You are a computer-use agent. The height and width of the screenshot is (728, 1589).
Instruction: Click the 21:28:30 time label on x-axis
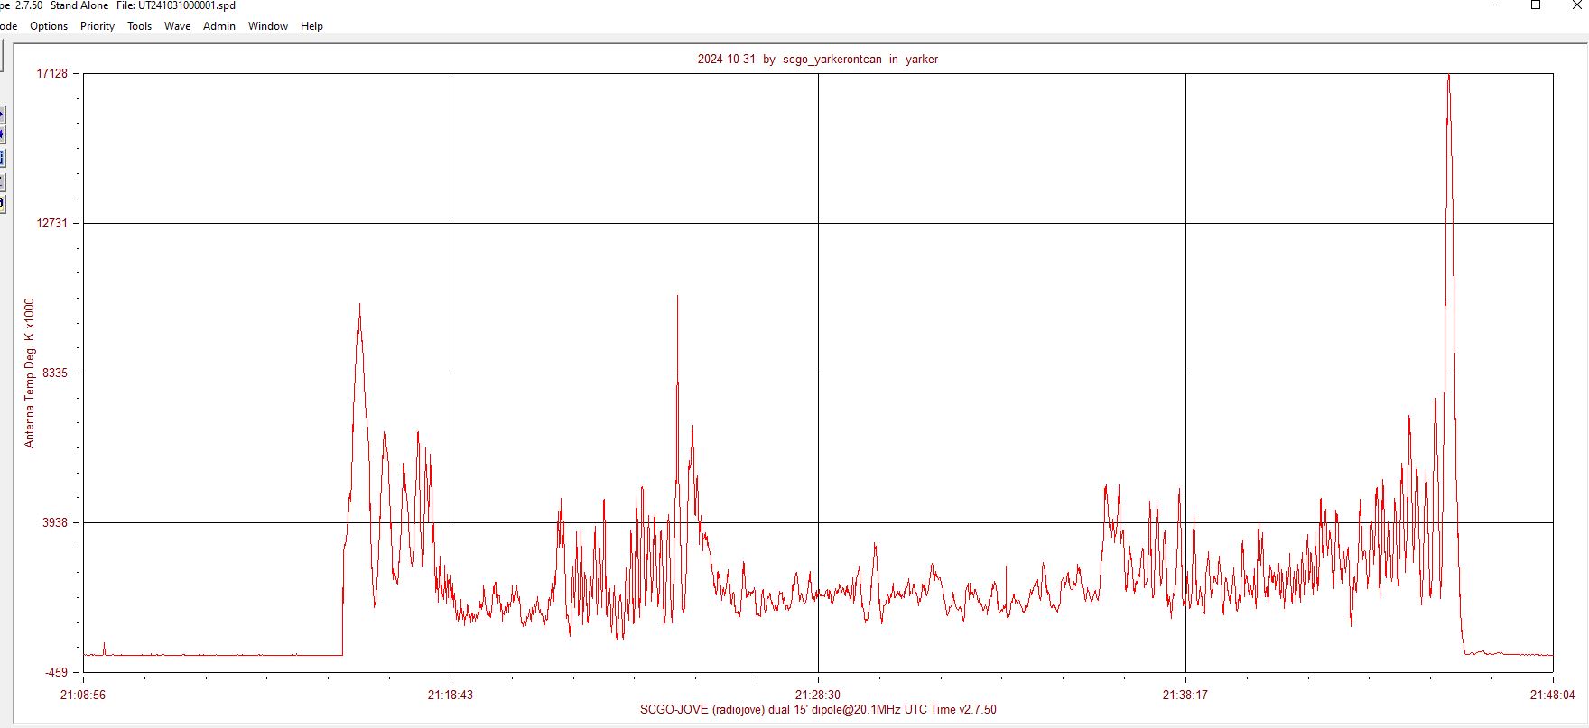pyautogui.click(x=817, y=695)
